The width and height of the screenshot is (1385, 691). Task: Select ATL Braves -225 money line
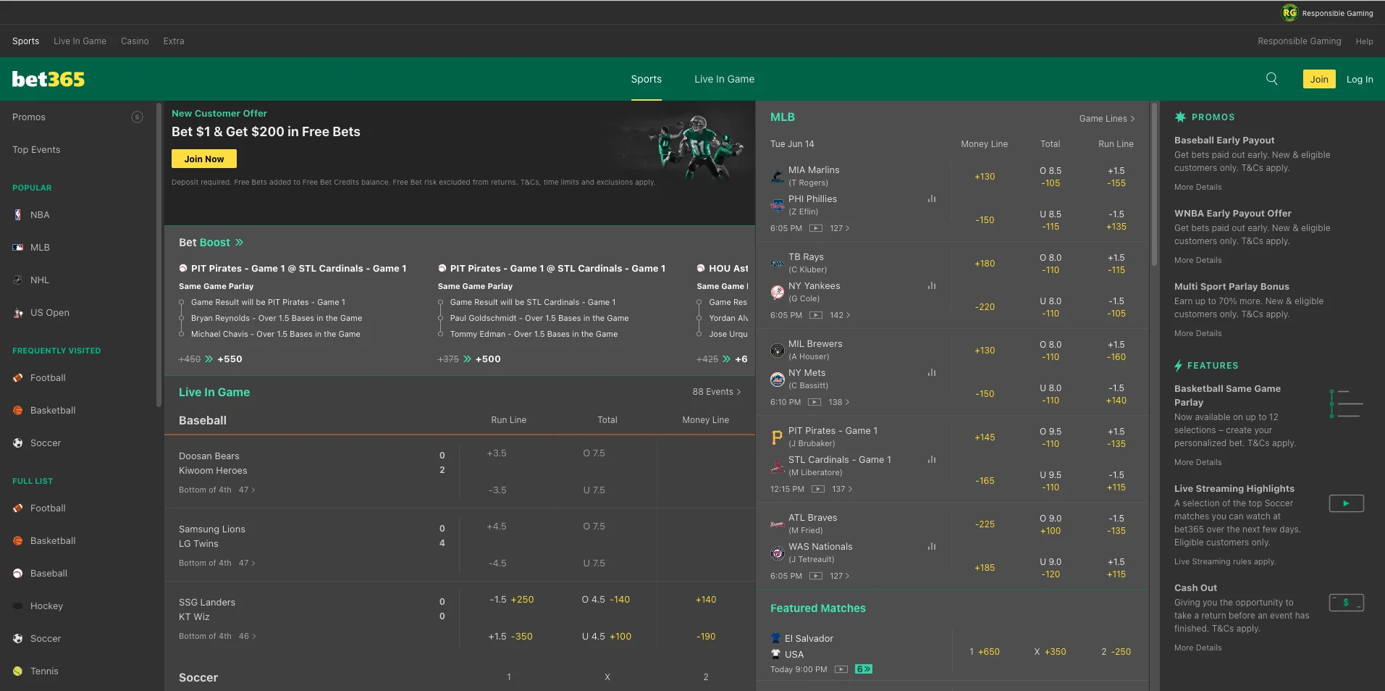tap(985, 524)
